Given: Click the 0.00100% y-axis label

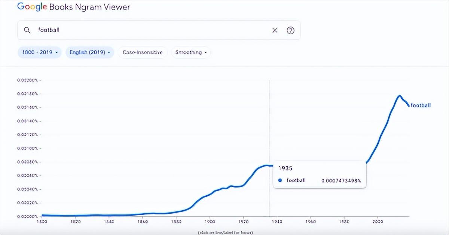Looking at the screenshot, I should click(x=27, y=148).
